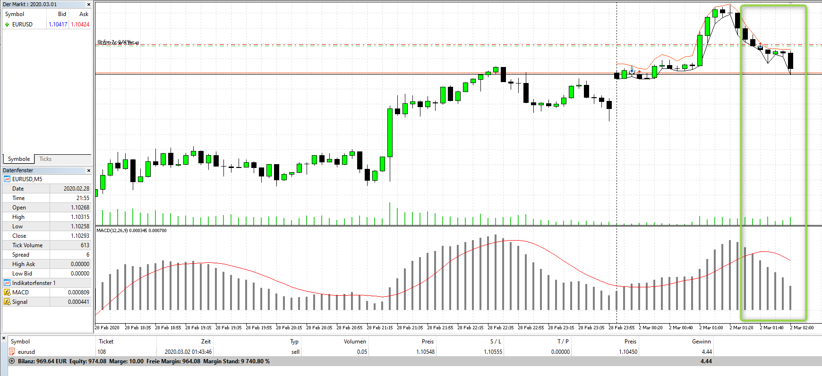Click the Close value 1.10293

pos(80,236)
